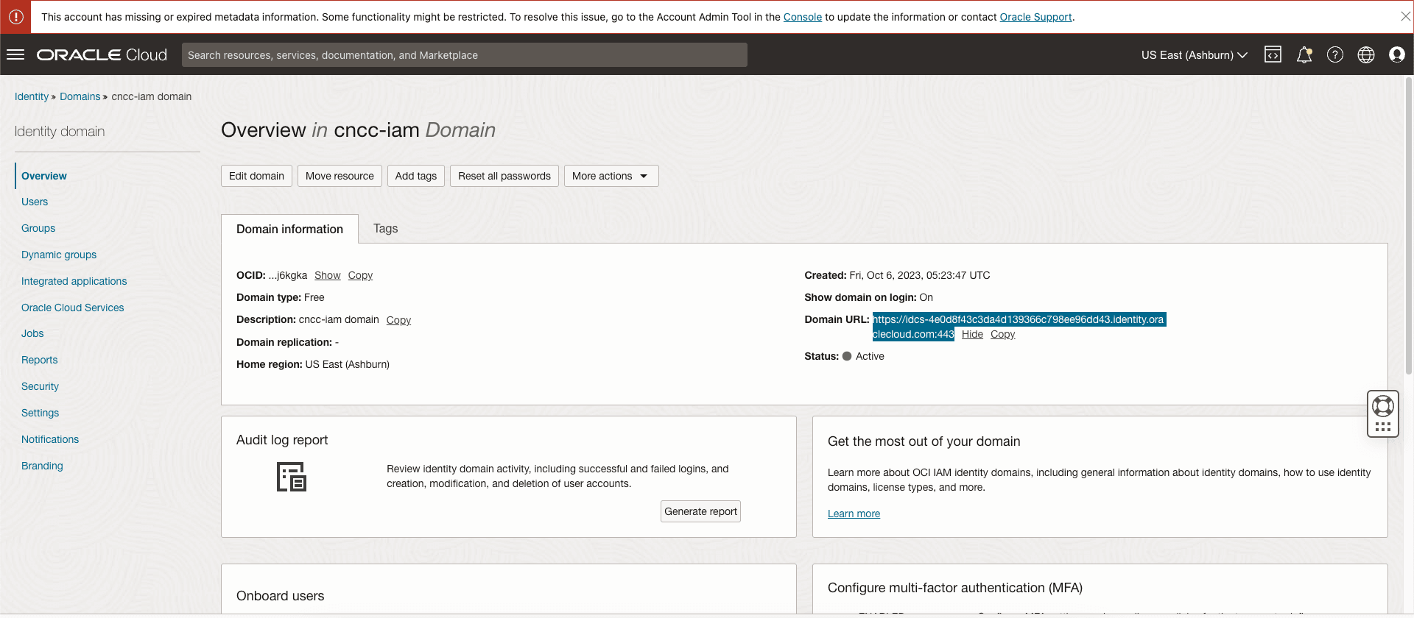Image resolution: width=1414 pixels, height=618 pixels.
Task: Open Integrated applications in the sidebar
Action: click(x=74, y=281)
